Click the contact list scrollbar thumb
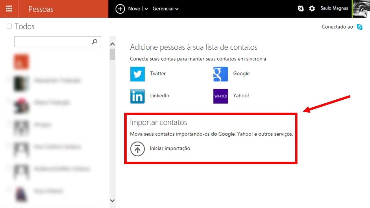The image size is (370, 208). [x=112, y=54]
